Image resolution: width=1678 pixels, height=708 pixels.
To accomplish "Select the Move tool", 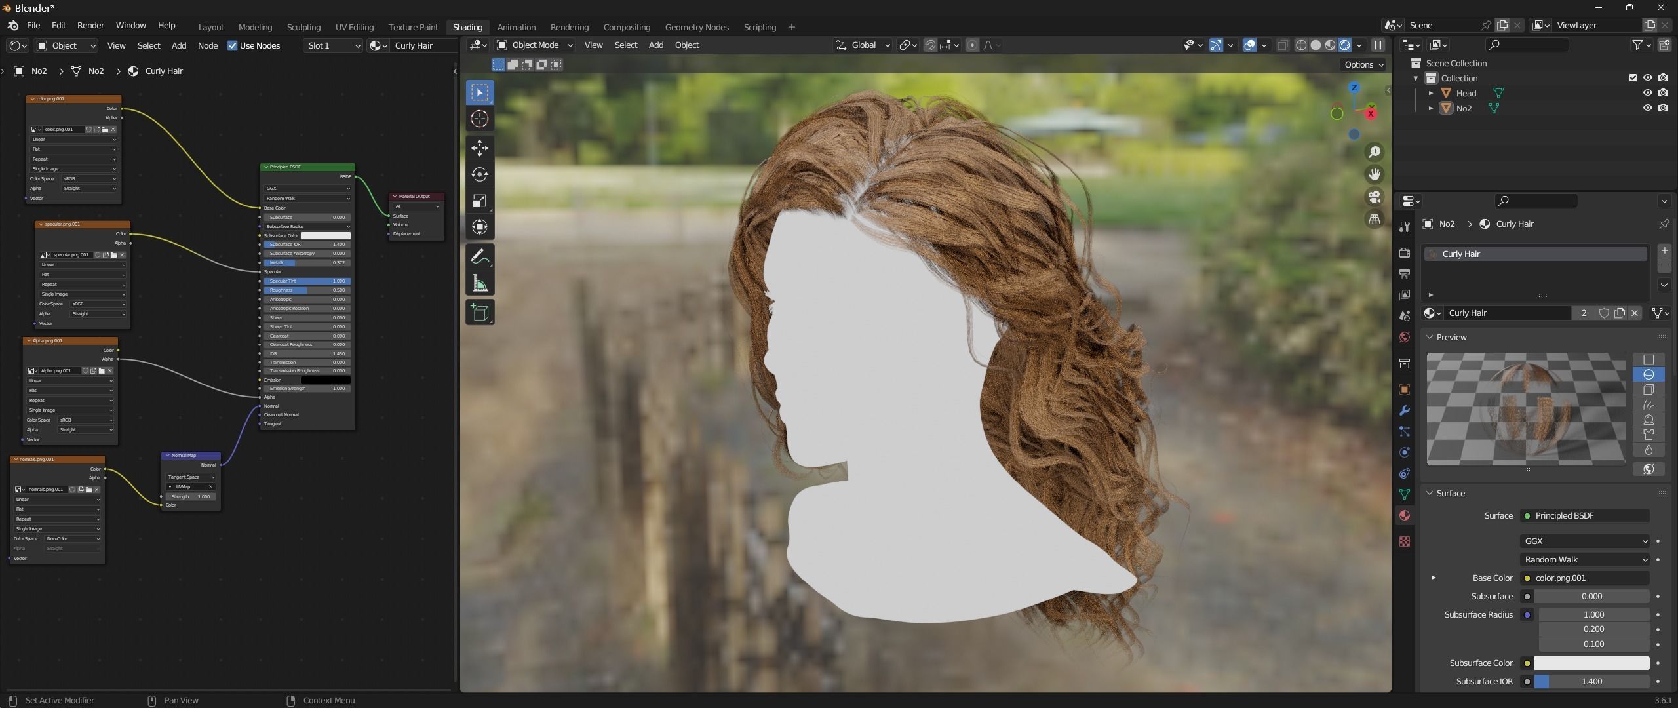I will coord(480,147).
